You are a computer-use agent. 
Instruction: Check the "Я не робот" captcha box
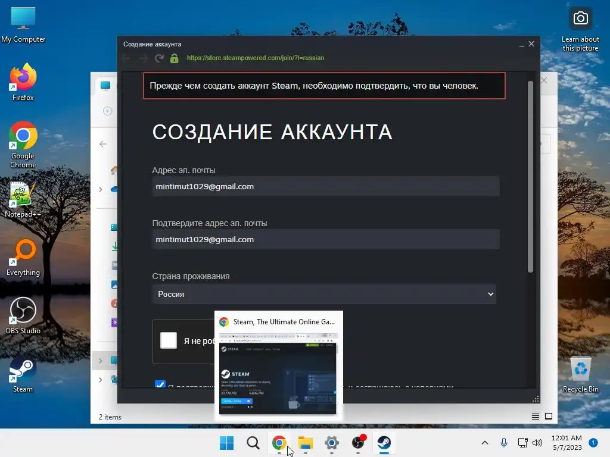(169, 340)
